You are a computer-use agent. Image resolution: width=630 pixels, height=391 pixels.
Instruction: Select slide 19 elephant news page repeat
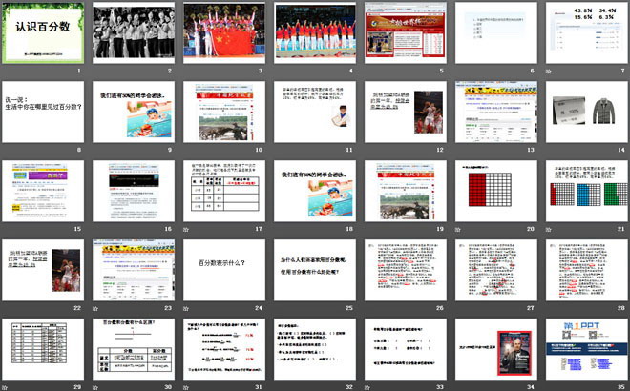[x=406, y=191]
